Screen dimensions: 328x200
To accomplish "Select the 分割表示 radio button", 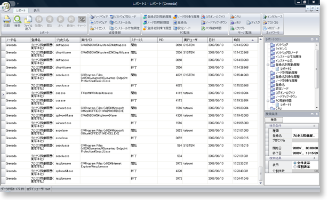I will (x=295, y=167).
